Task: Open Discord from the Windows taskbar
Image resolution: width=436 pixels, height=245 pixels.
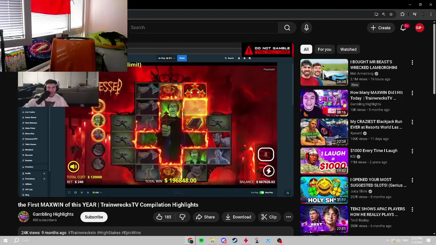Action: pyautogui.click(x=223, y=241)
